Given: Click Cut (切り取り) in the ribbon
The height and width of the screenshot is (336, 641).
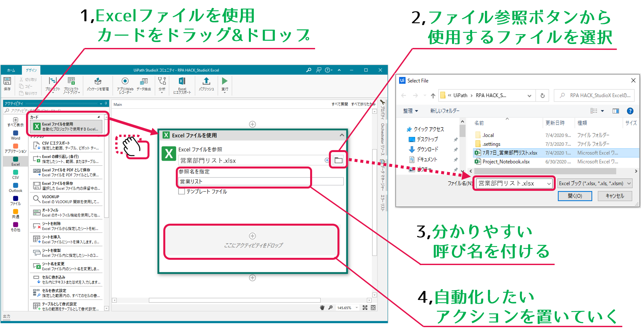Looking at the screenshot, I should point(28,79).
